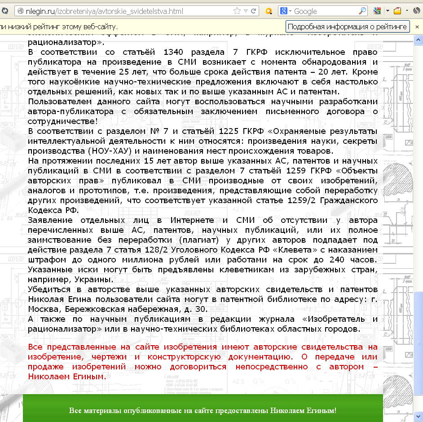Click the red text 'Николаем Егиным.'
The image size is (423, 422).
(x=67, y=376)
